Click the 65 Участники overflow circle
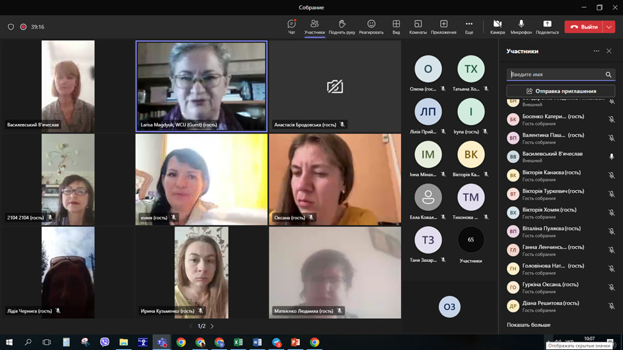This screenshot has width=623, height=350. point(471,240)
